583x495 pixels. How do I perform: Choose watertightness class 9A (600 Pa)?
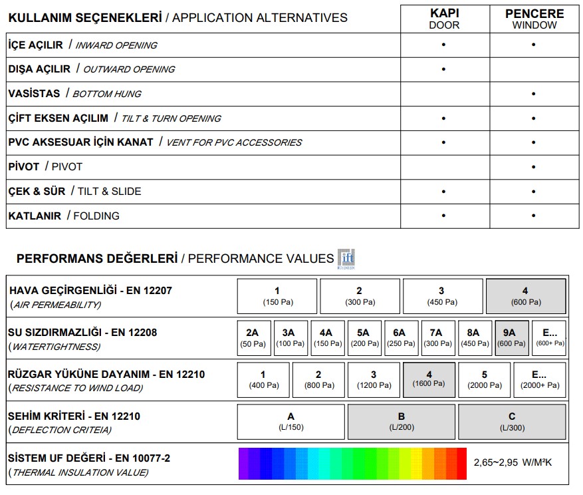click(512, 338)
